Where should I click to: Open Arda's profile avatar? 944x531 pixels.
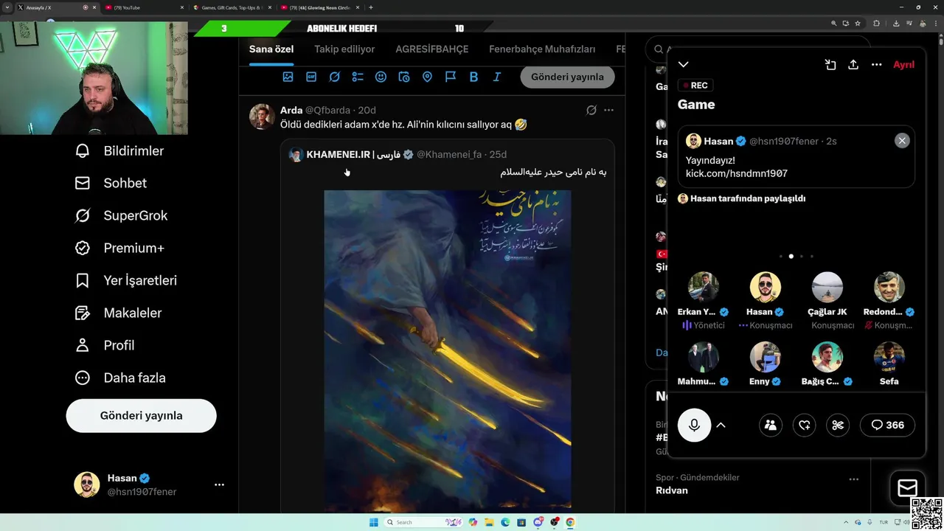[262, 117]
